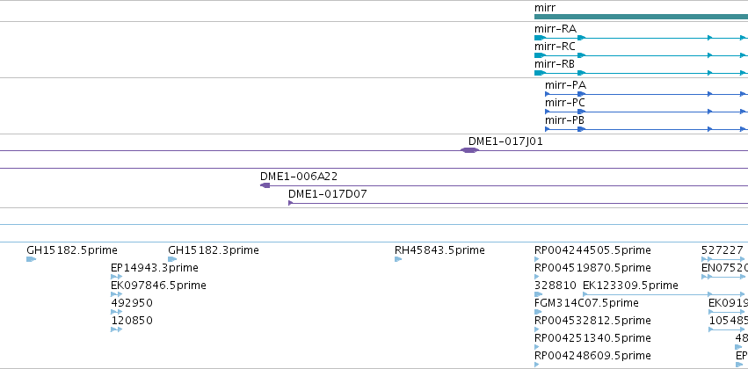Select the RH45843.5prime EST arrow
Viewport: 748px width, 369px height.
[x=398, y=259]
